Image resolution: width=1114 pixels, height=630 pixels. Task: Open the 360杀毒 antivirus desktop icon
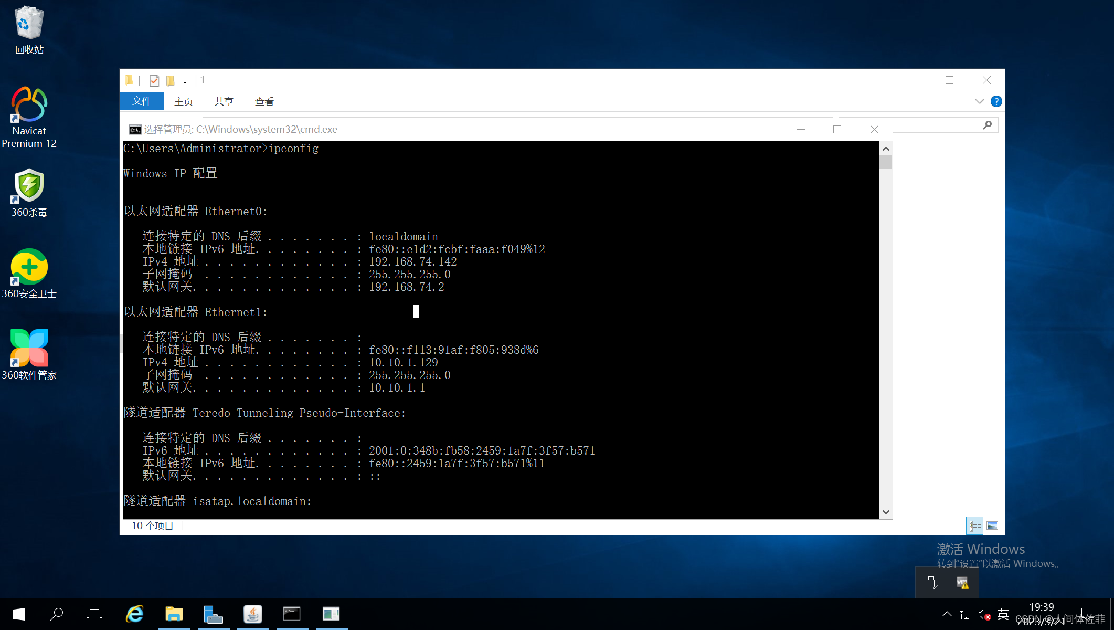tap(29, 186)
